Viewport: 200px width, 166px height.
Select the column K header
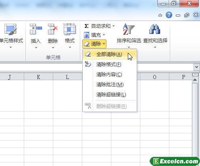point(38,77)
